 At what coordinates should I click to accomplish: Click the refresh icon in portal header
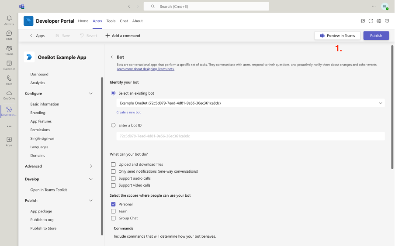pyautogui.click(x=371, y=21)
